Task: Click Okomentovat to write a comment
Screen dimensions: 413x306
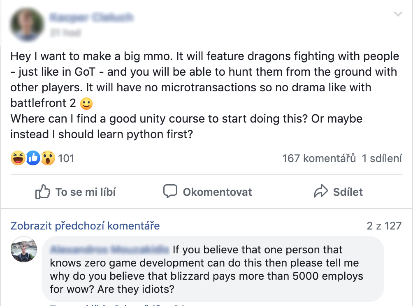Action: point(208,192)
